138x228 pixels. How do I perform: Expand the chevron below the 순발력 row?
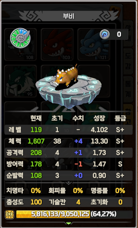(x=69, y=183)
